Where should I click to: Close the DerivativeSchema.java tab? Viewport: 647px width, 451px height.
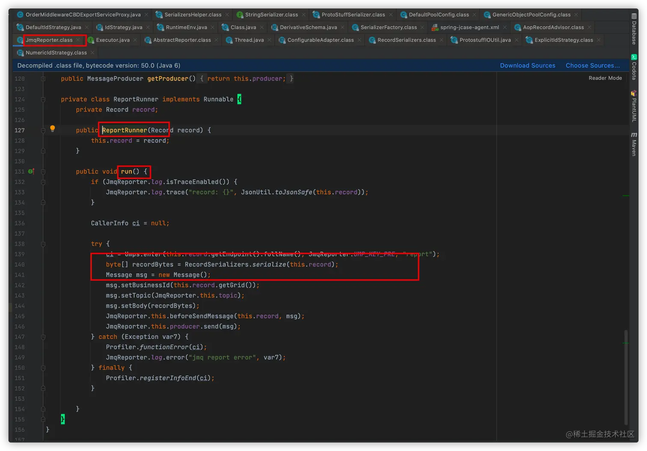(x=342, y=27)
